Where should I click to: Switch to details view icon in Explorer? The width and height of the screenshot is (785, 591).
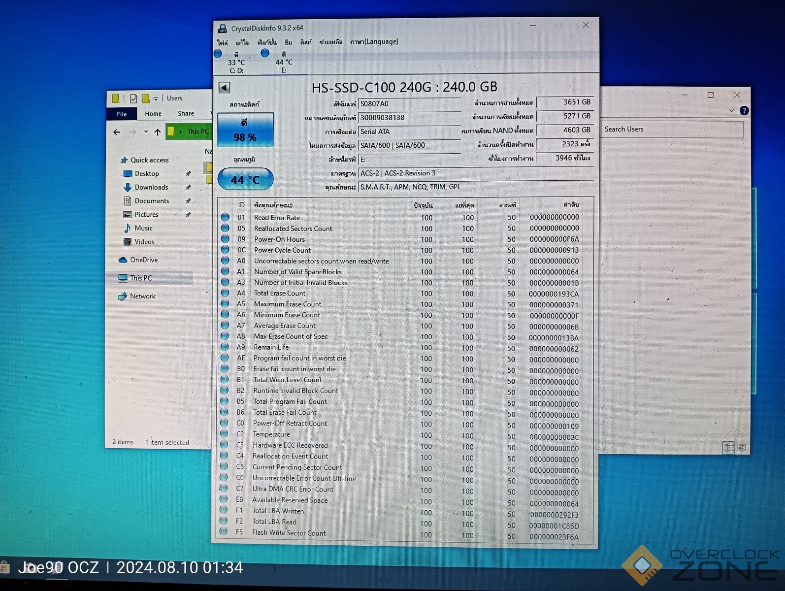pos(728,447)
